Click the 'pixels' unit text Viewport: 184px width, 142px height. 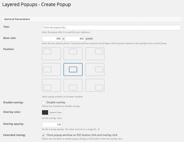(x=89, y=39)
